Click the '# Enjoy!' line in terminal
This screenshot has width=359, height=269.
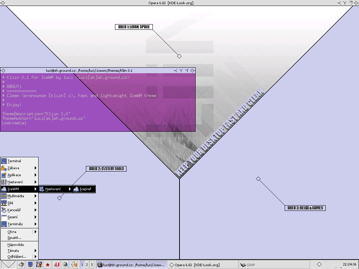click(x=12, y=105)
